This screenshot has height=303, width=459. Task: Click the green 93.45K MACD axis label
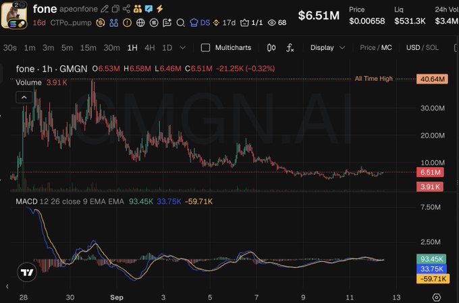[431, 258]
